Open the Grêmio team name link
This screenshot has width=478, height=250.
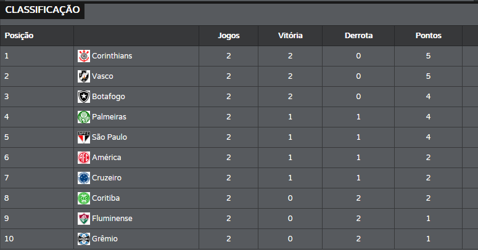click(105, 239)
